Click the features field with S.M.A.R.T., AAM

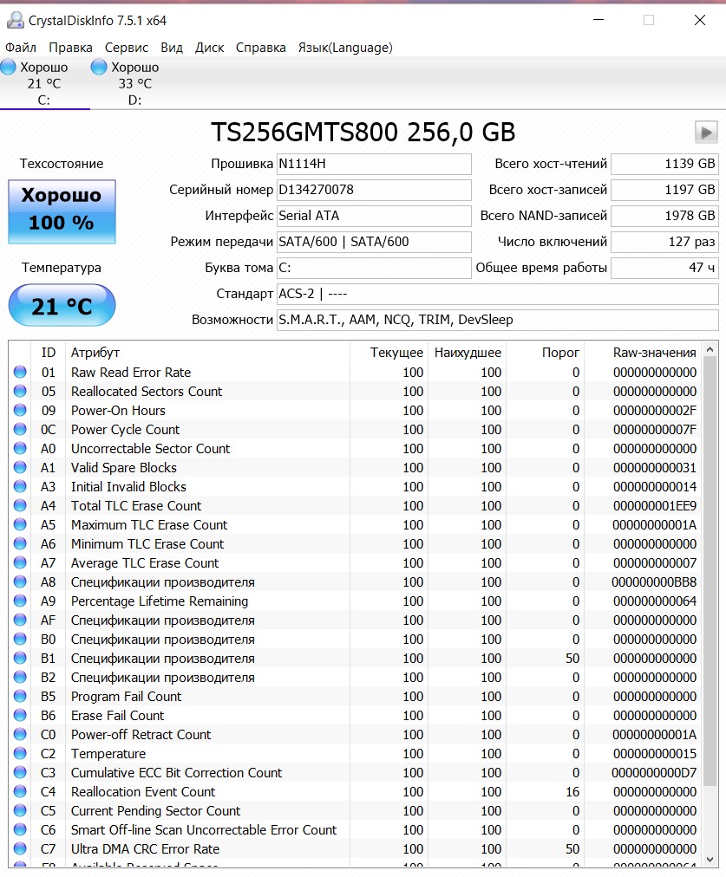tap(498, 320)
